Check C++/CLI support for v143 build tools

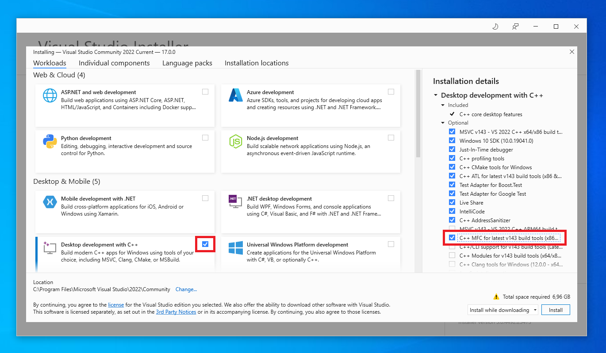[452, 247]
